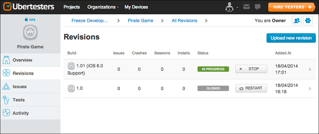Viewport: 319px width, 134px height.
Task: Click the Installs column header
Action: (184, 53)
